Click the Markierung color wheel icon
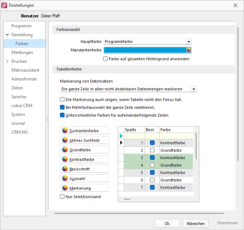 (65, 188)
